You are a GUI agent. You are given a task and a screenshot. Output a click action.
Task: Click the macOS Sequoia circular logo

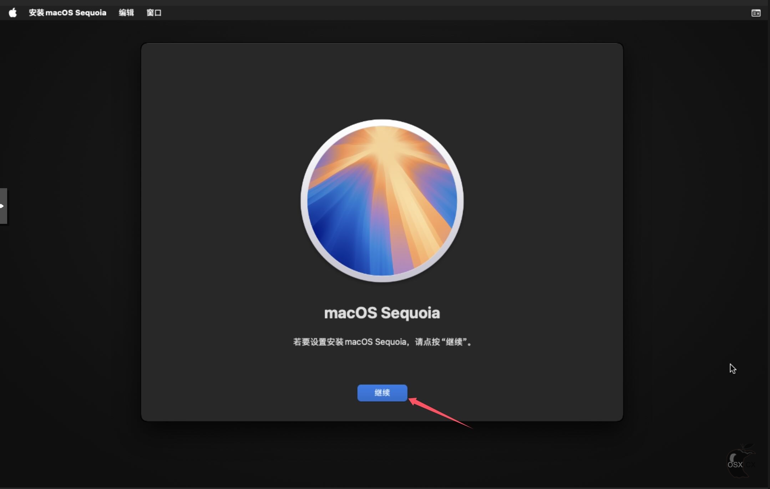tap(382, 201)
